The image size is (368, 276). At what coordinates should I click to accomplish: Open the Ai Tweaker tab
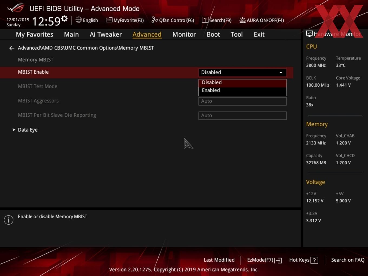tap(106, 34)
